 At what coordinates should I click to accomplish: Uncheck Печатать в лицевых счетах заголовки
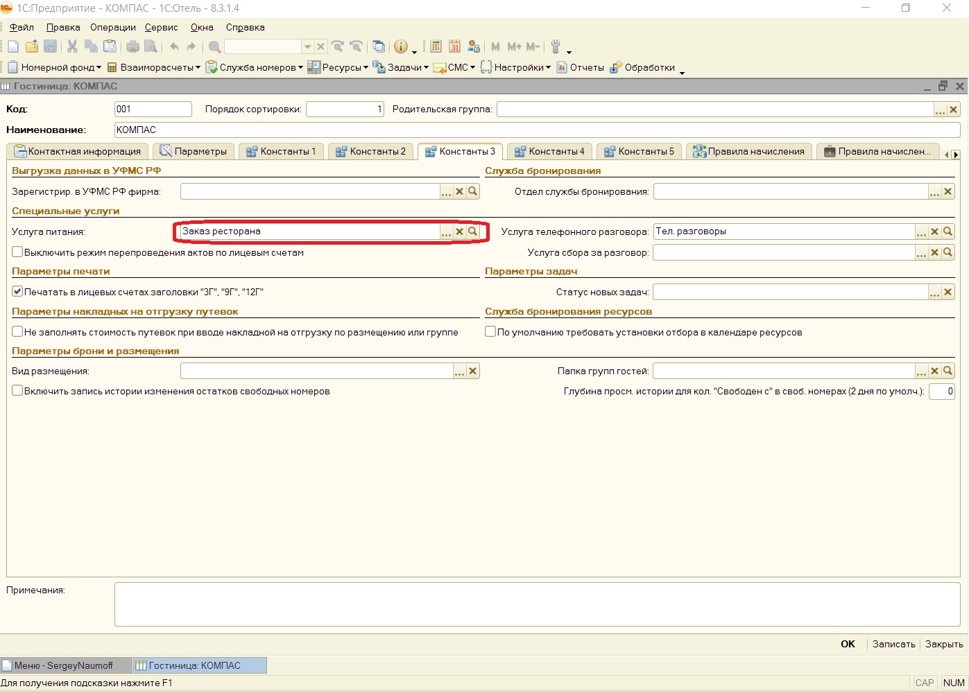click(x=17, y=292)
